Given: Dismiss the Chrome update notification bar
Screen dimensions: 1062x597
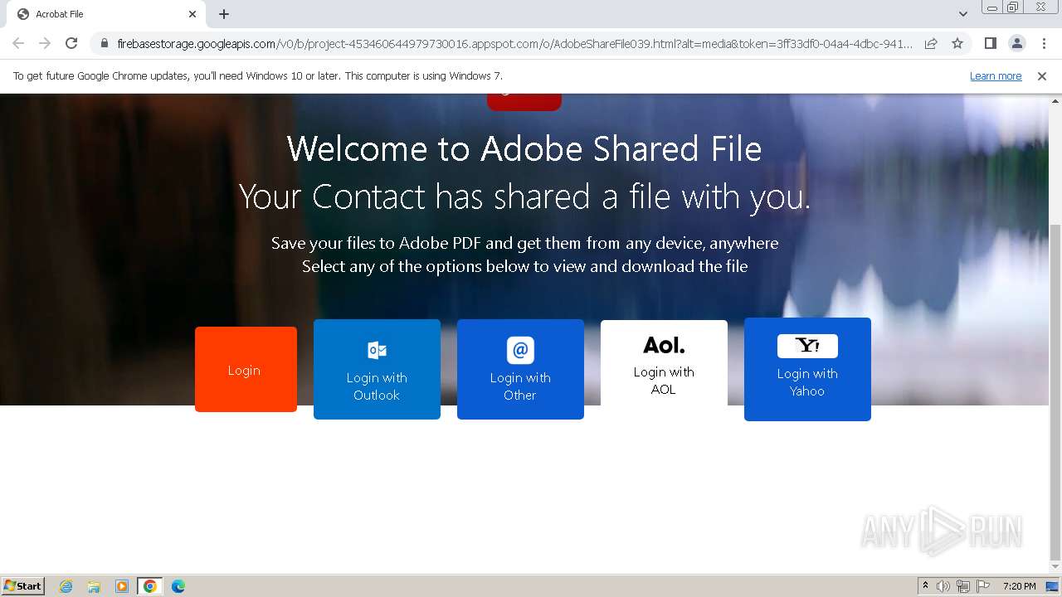Looking at the screenshot, I should click(1042, 76).
